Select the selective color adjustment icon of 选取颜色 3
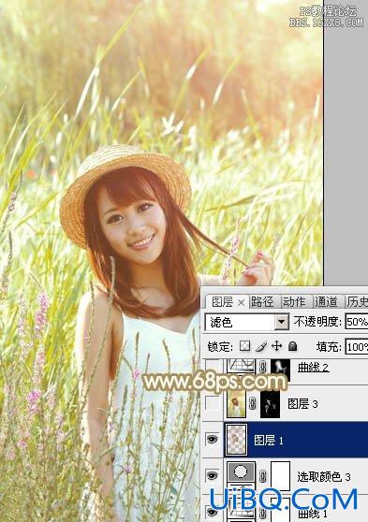The image size is (368, 522). click(242, 471)
